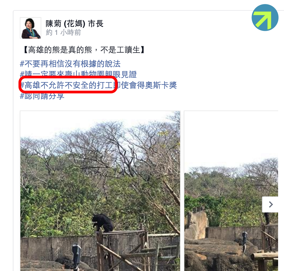Open 陳菊 (花媽) 市長 profile name
The height and width of the screenshot is (271, 284).
click(x=74, y=24)
